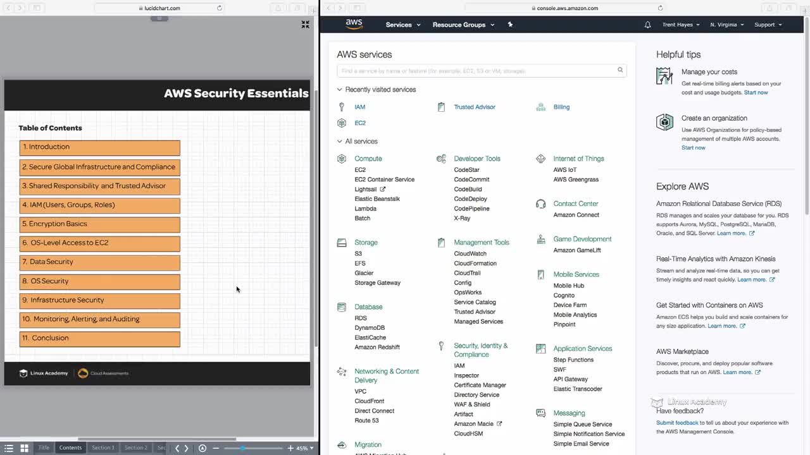Image resolution: width=810 pixels, height=455 pixels.
Task: Select the Contents slide tab
Action: coord(70,447)
